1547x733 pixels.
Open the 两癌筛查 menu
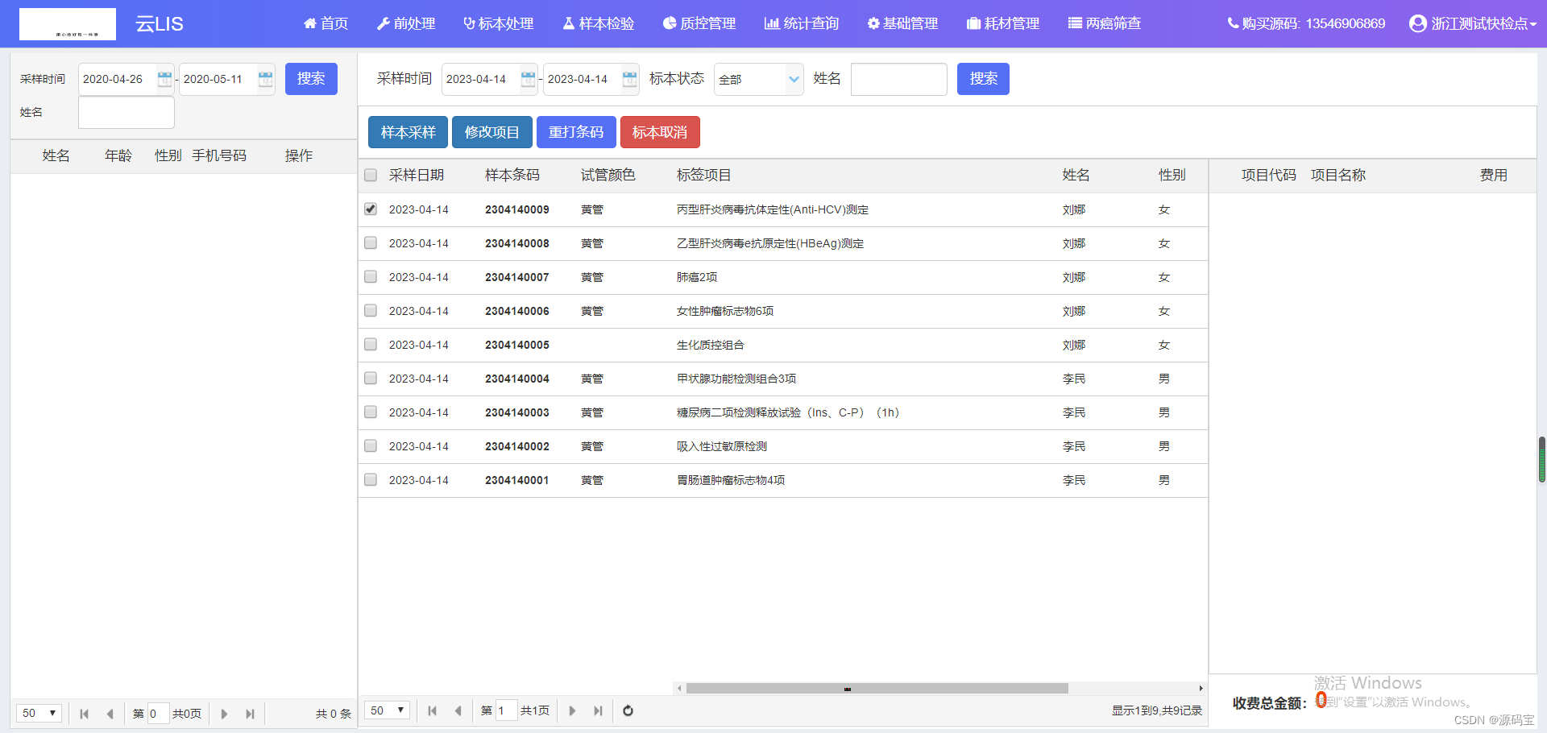click(1105, 23)
